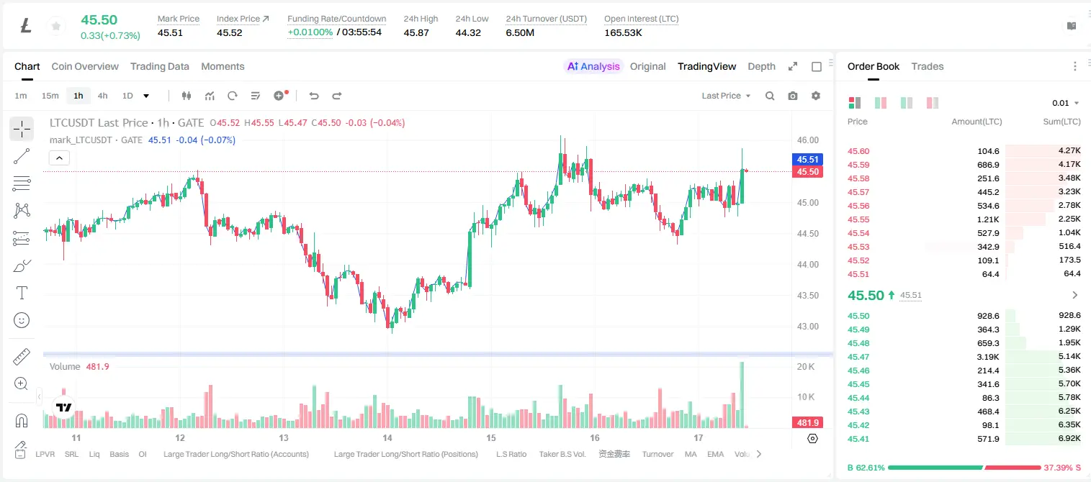Toggle the magnet snap mode

[x=22, y=421]
